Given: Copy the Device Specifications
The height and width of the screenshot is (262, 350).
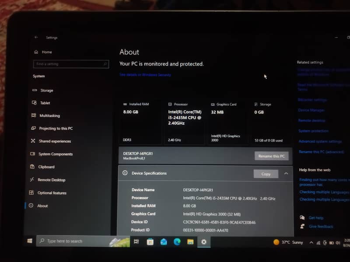Looking at the screenshot, I should [x=266, y=174].
